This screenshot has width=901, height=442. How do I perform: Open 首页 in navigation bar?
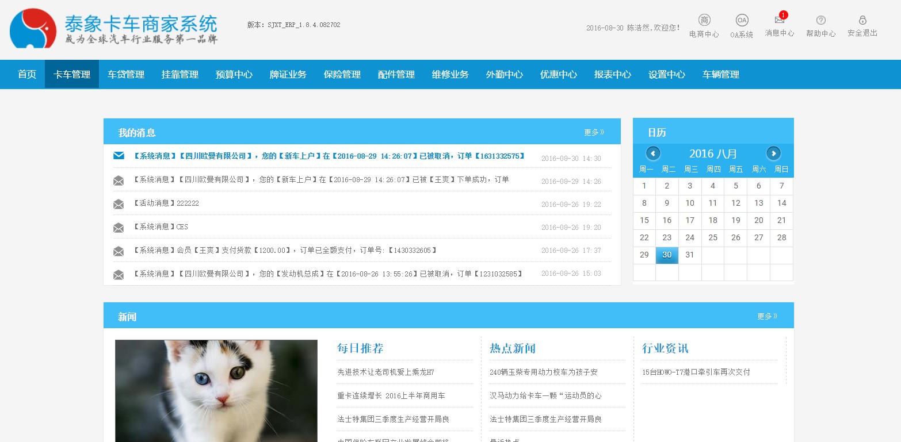pos(27,74)
